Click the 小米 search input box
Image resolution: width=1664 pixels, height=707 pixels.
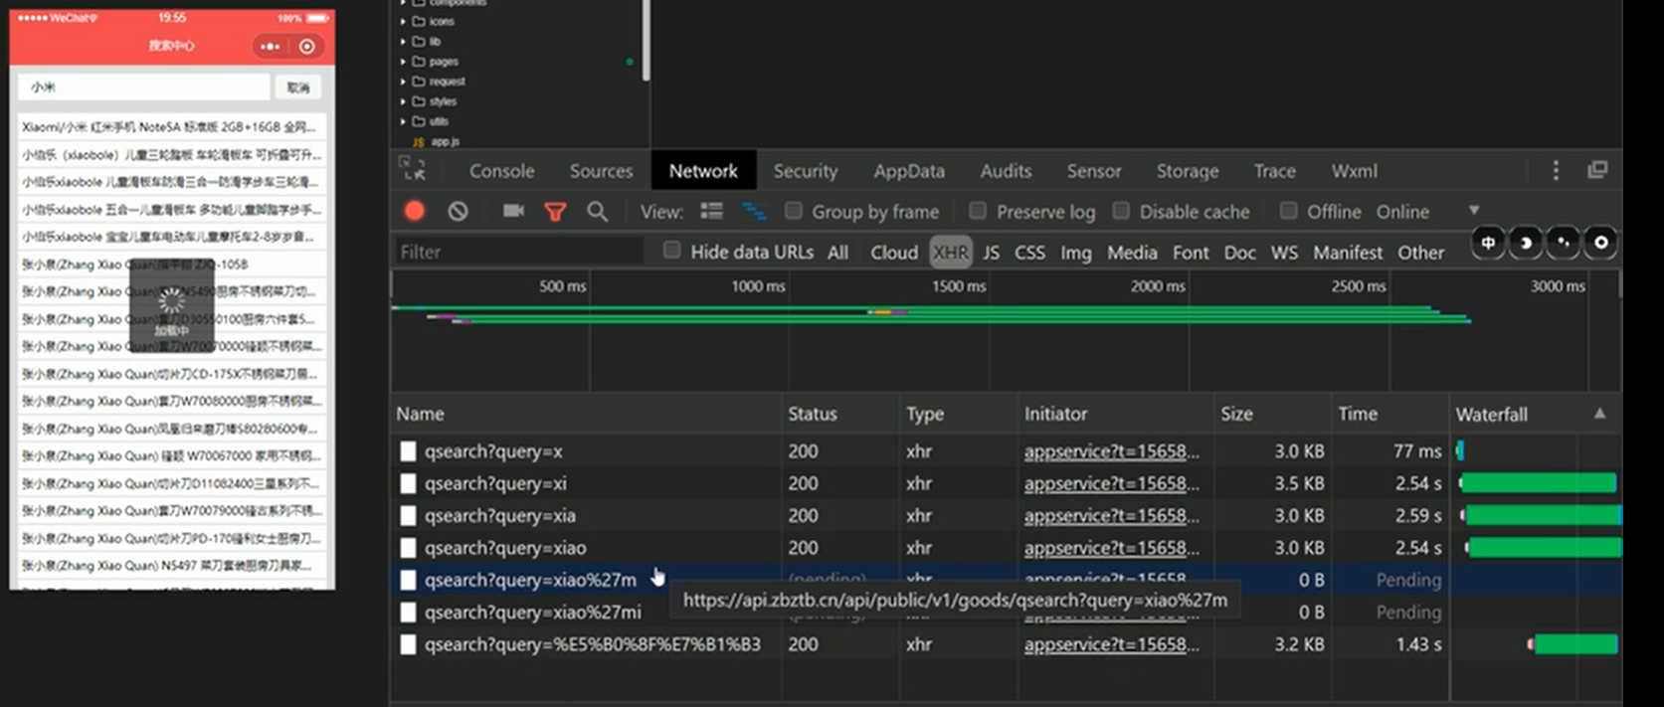145,88
